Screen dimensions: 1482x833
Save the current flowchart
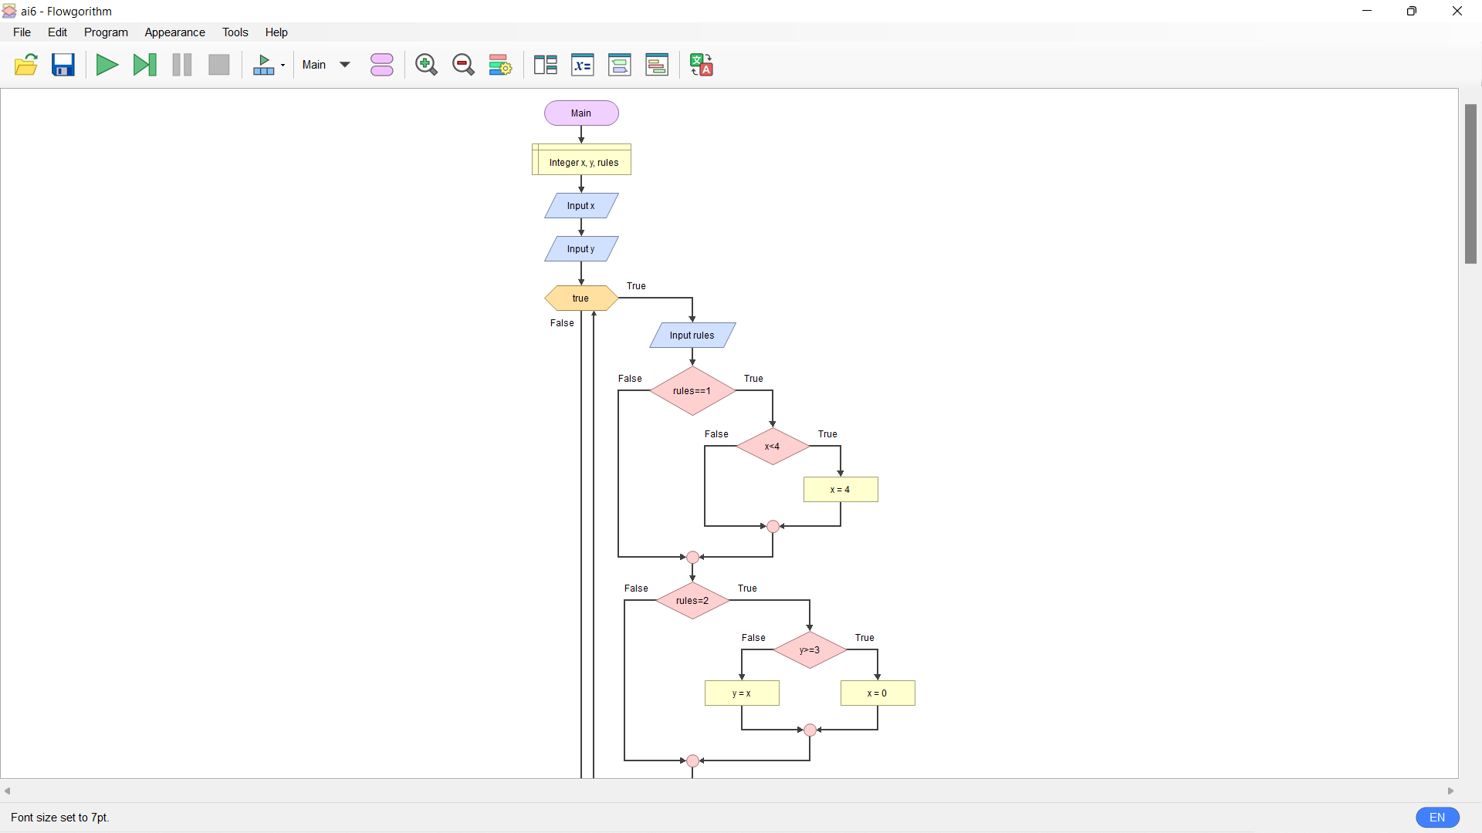pos(63,65)
